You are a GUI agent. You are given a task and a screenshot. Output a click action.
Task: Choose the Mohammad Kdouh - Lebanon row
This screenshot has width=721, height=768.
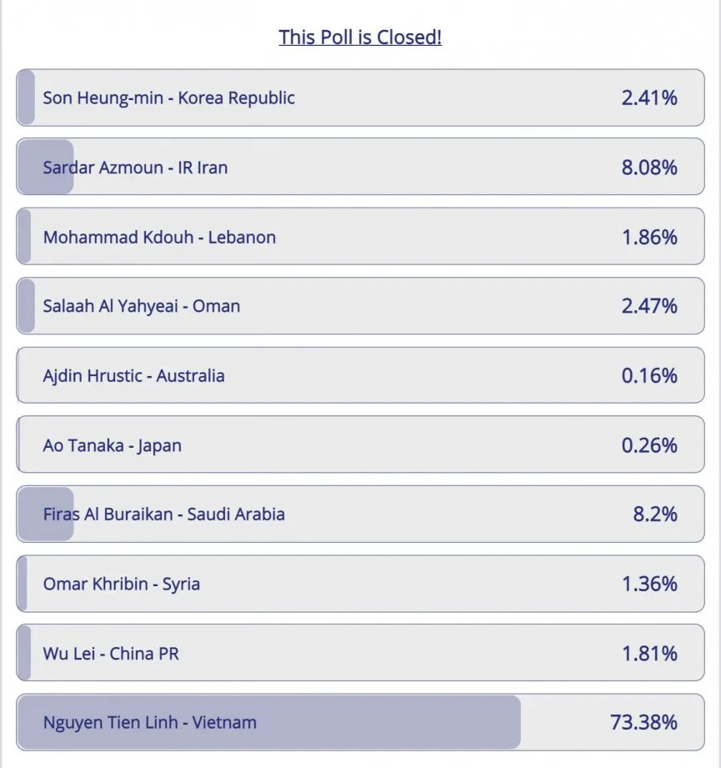point(360,237)
